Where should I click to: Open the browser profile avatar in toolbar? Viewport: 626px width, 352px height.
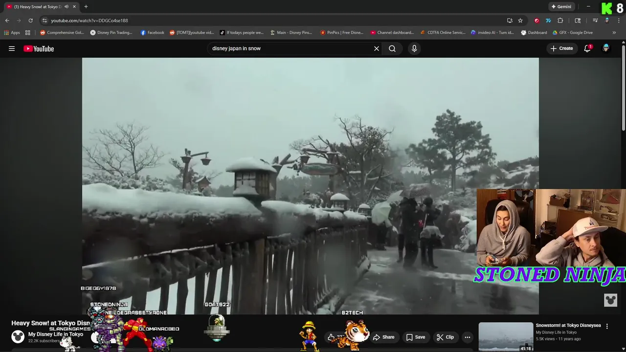(607, 21)
